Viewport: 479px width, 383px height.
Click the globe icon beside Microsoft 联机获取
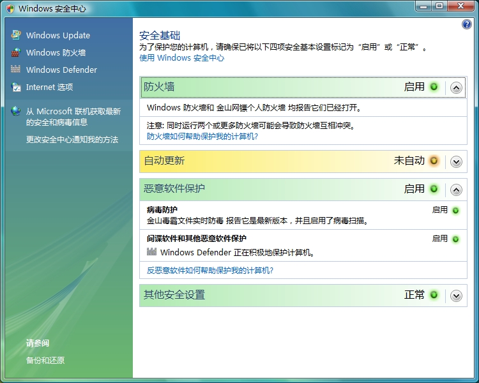[16, 111]
